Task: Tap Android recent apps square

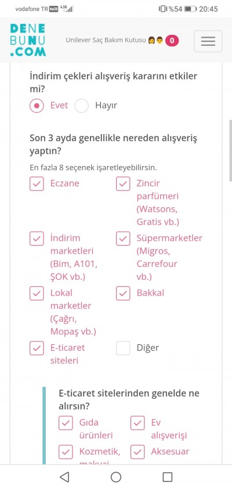Action: 168,477
